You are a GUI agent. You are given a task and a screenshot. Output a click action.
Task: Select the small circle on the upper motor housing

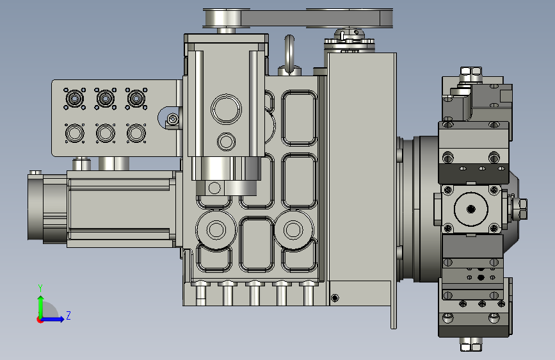(x=226, y=142)
